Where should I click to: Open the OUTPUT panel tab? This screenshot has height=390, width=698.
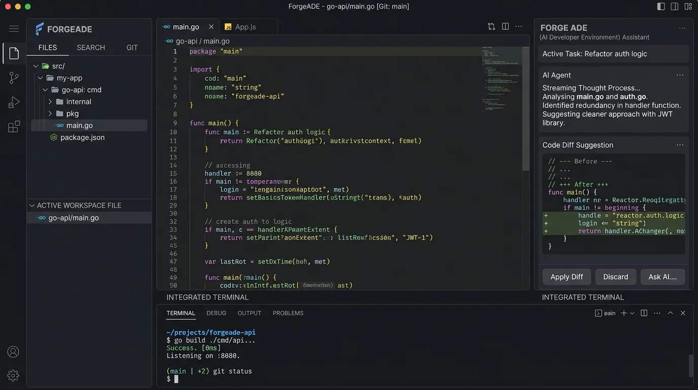coord(250,313)
